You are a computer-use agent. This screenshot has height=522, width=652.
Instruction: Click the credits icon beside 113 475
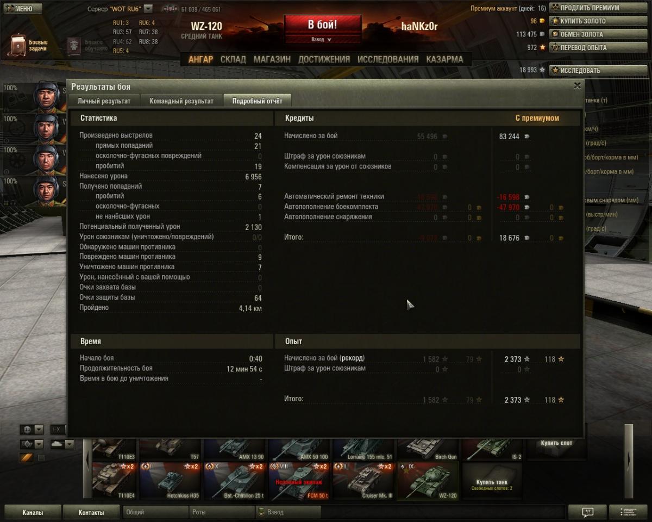(542, 34)
